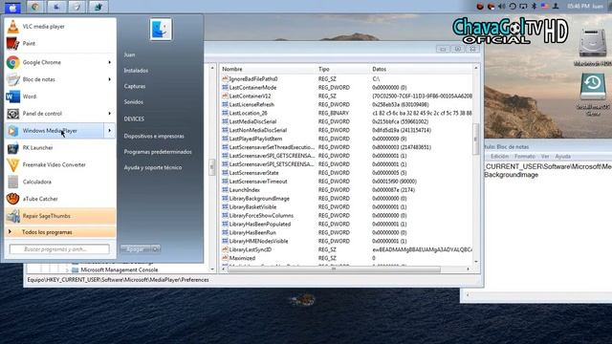Screen dimensions: 612x344
Task: Expand the Panel de control submenu arrow
Action: click(109, 114)
